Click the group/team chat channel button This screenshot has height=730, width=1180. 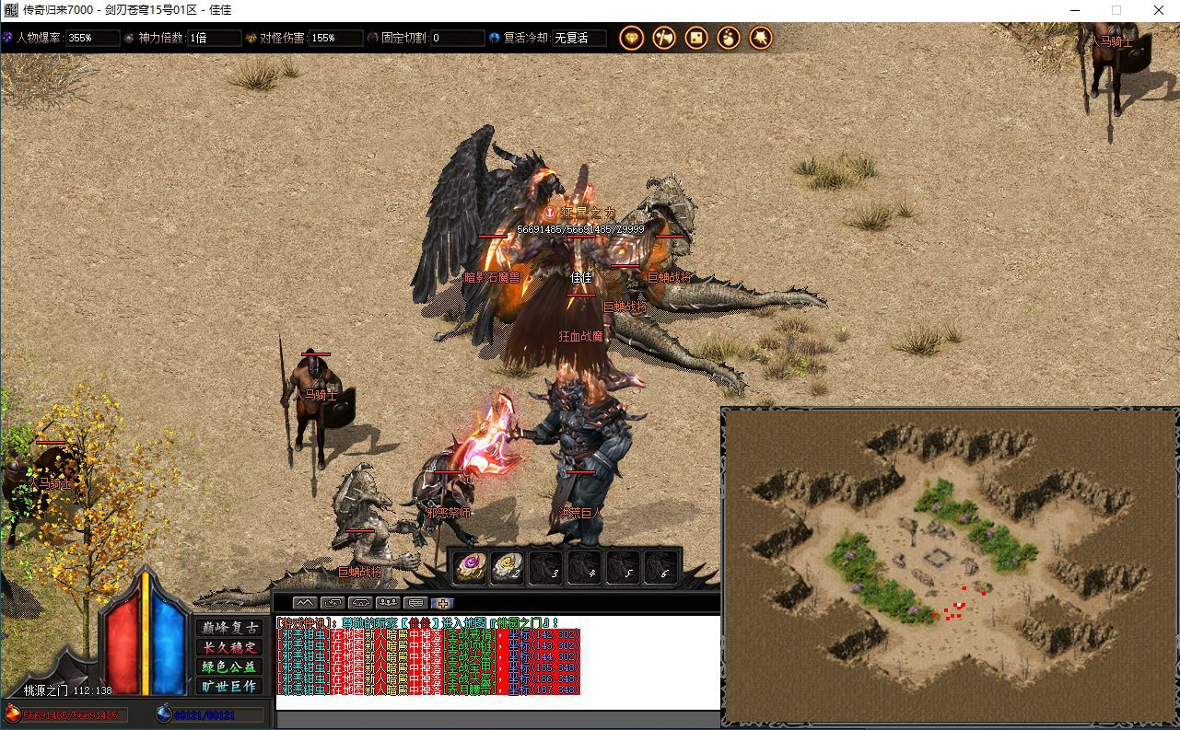click(x=387, y=603)
